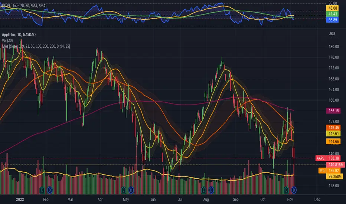Click the 144.66 moving average label

[x=333, y=141]
